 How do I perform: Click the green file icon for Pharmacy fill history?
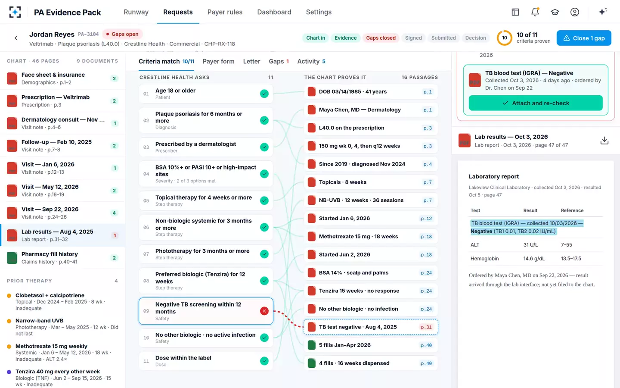pos(12,258)
